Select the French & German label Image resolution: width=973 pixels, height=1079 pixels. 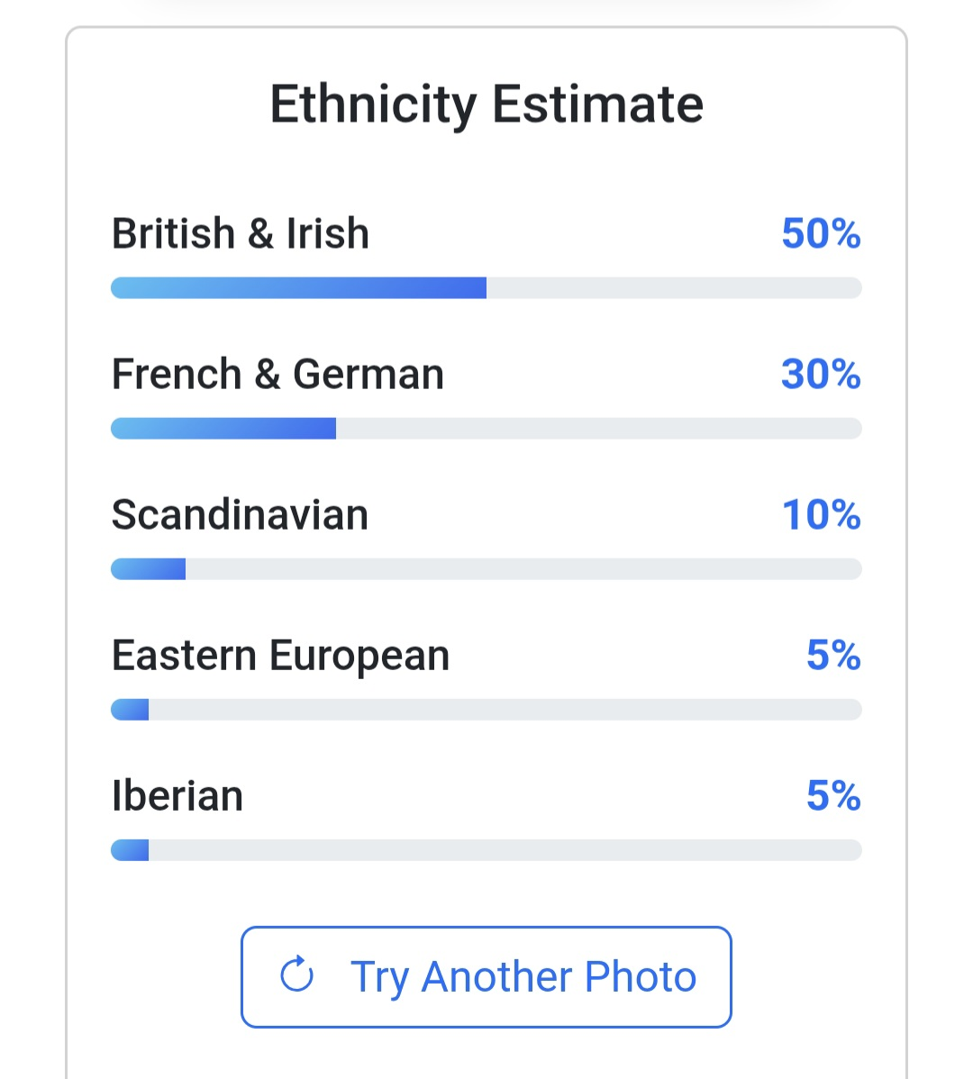277,375
